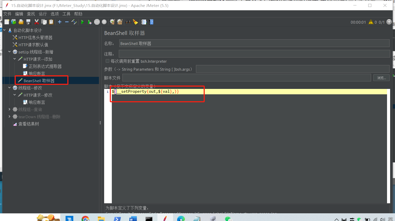The height and width of the screenshot is (221, 395).
Task: Click the 脚本文件 path input field
Action: (247, 78)
